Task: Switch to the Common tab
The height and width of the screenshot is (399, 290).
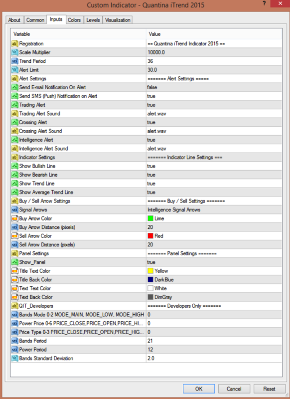Action: pos(35,20)
